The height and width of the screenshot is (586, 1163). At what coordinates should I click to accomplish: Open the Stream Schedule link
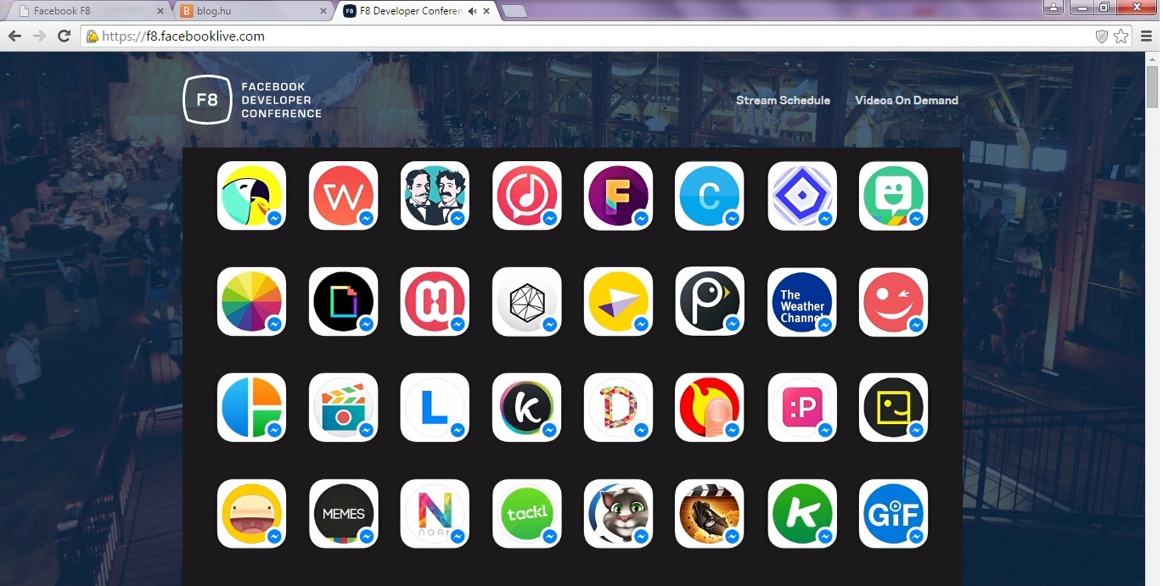point(783,100)
